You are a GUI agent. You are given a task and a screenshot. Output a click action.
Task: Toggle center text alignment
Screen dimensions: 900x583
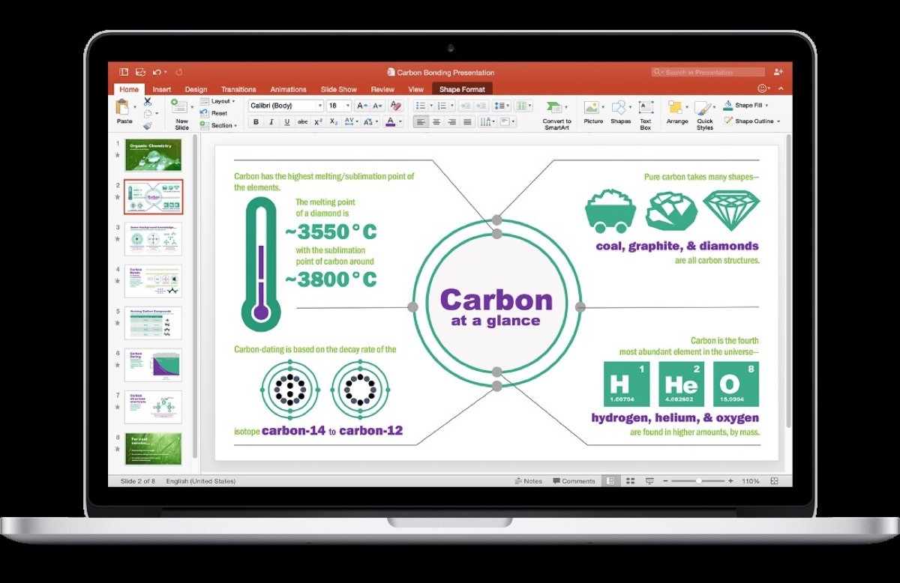436,122
